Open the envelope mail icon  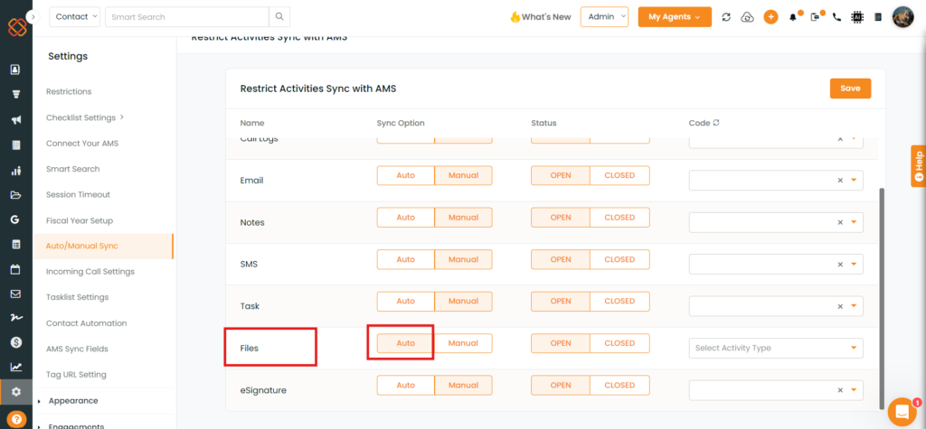point(16,294)
